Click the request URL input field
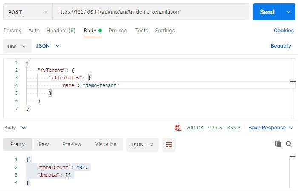 tap(151, 12)
